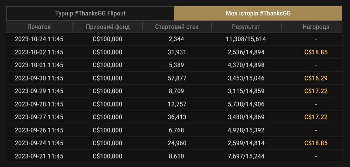Click the C$16.29 reward amount

click(316, 78)
